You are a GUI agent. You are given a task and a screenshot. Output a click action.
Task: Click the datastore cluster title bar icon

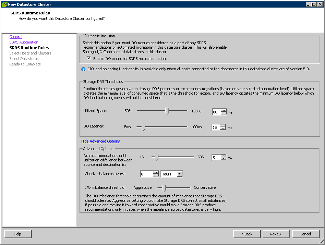(4, 4)
